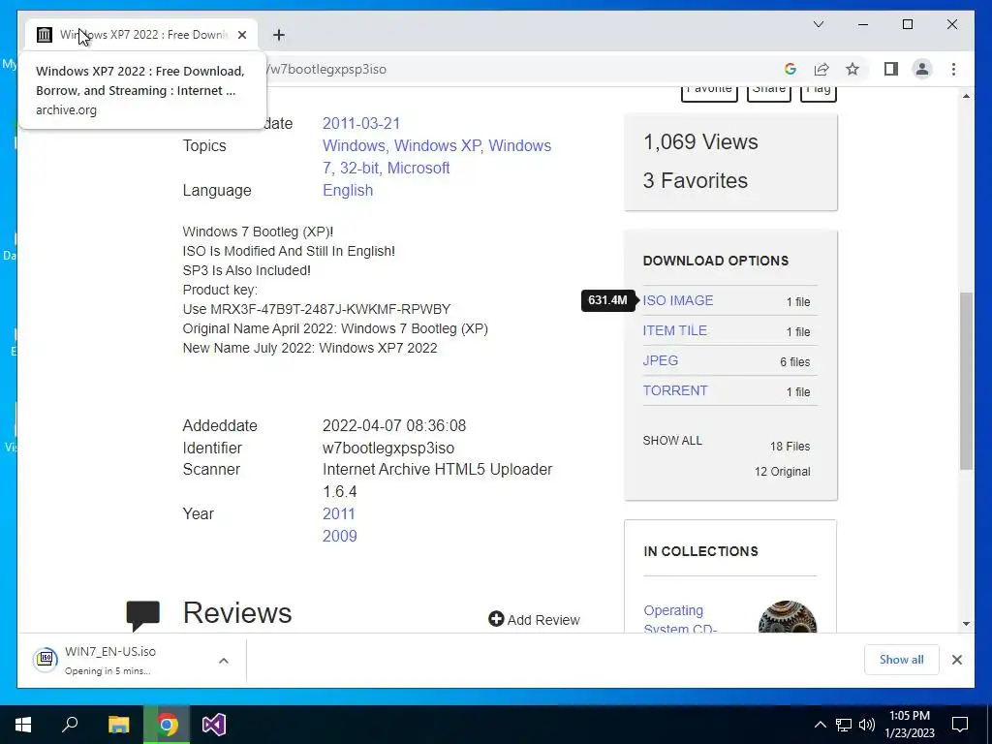Image resolution: width=992 pixels, height=744 pixels.
Task: Close the Windows XP7 2022 tab
Action: click(x=241, y=35)
